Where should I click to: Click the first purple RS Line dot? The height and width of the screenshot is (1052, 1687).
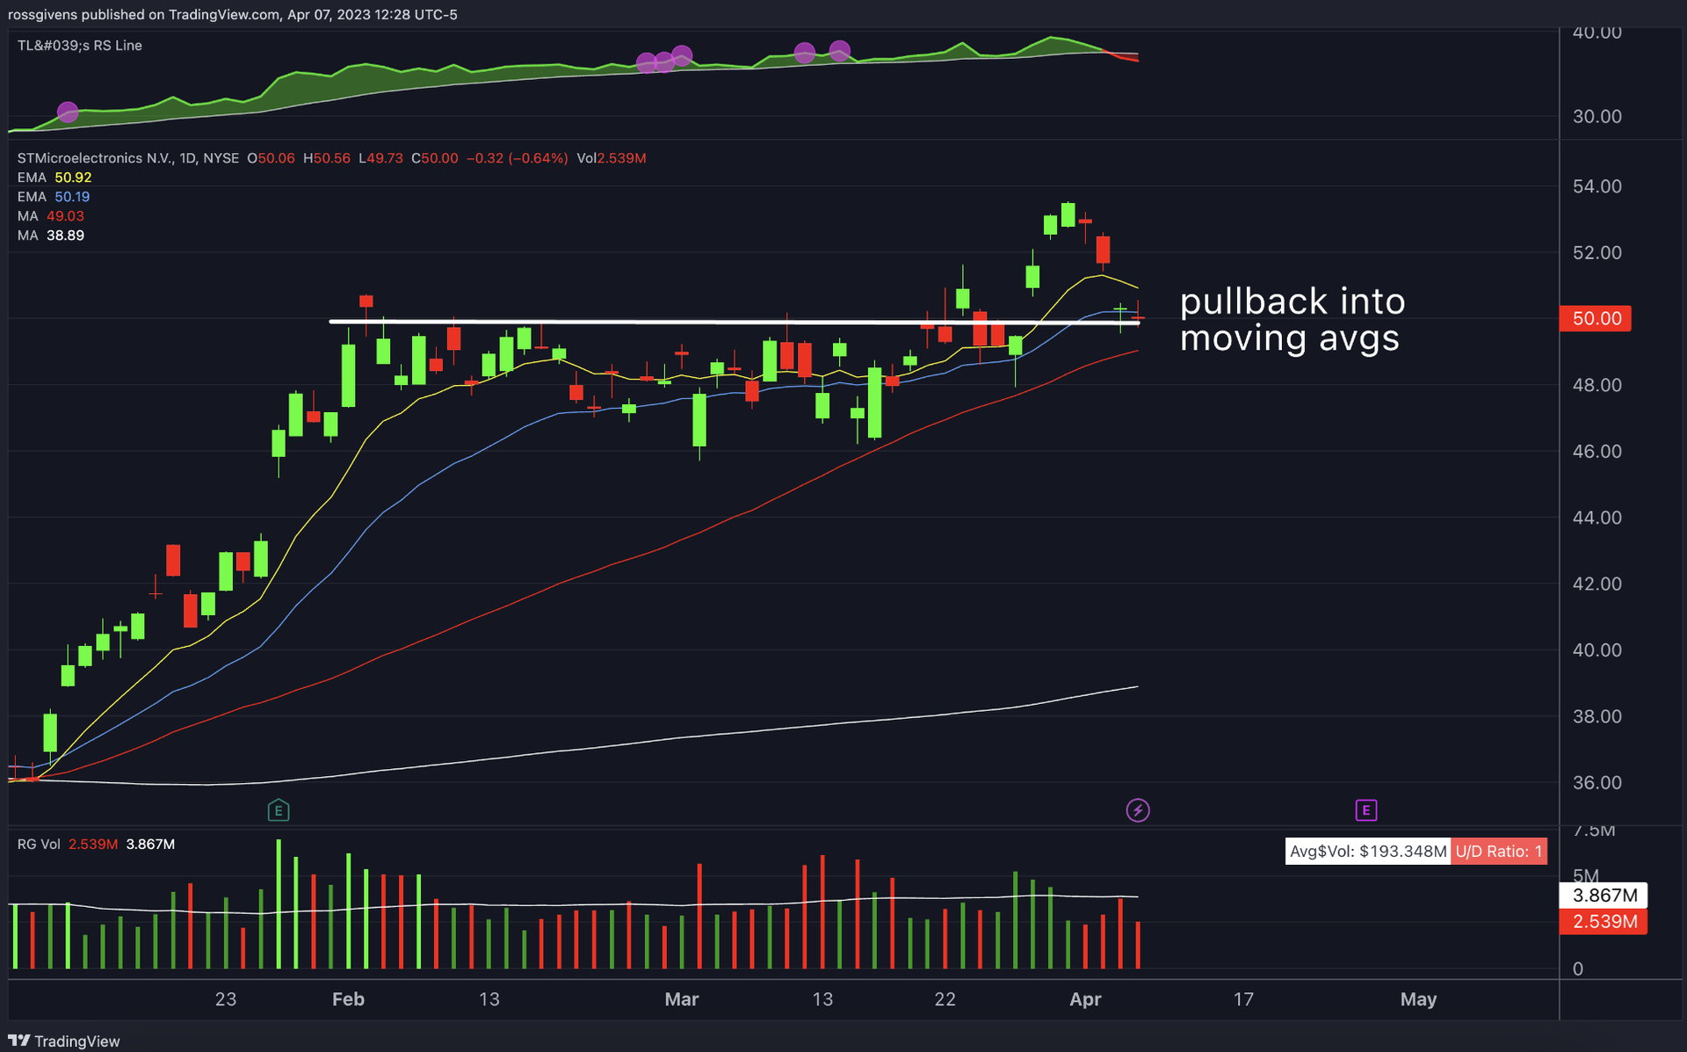point(68,112)
